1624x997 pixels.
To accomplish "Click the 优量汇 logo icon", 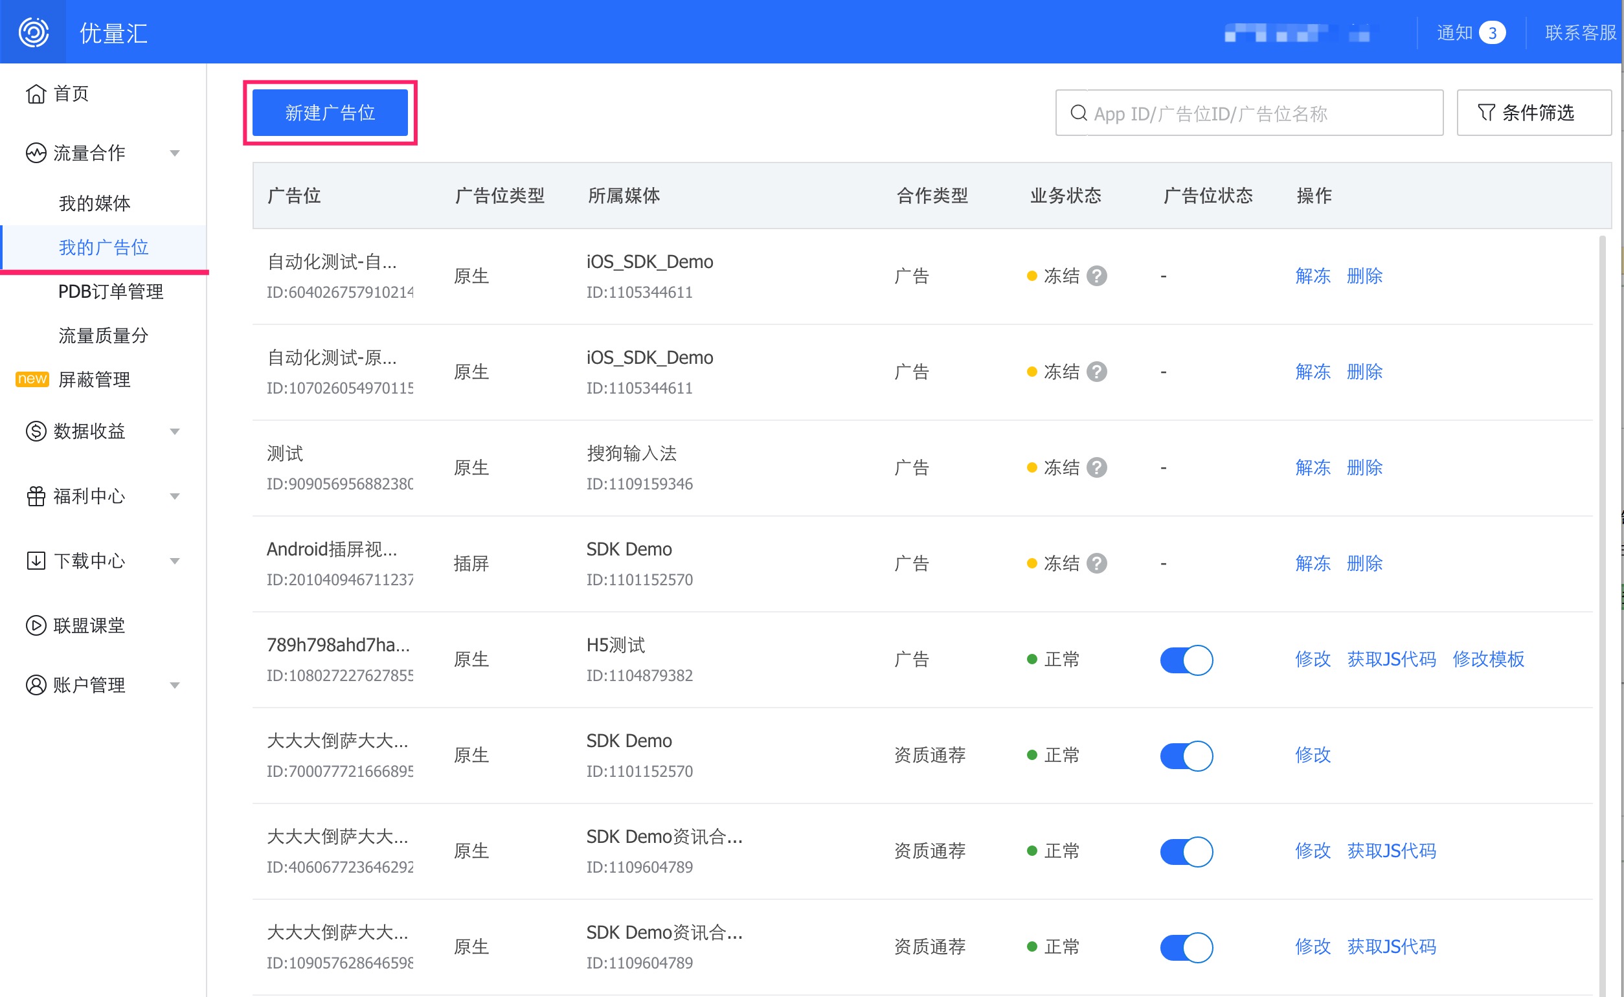I will tap(33, 32).
